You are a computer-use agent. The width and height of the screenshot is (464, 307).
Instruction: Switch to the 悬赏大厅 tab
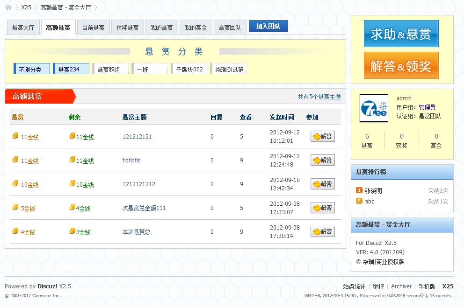(x=23, y=28)
